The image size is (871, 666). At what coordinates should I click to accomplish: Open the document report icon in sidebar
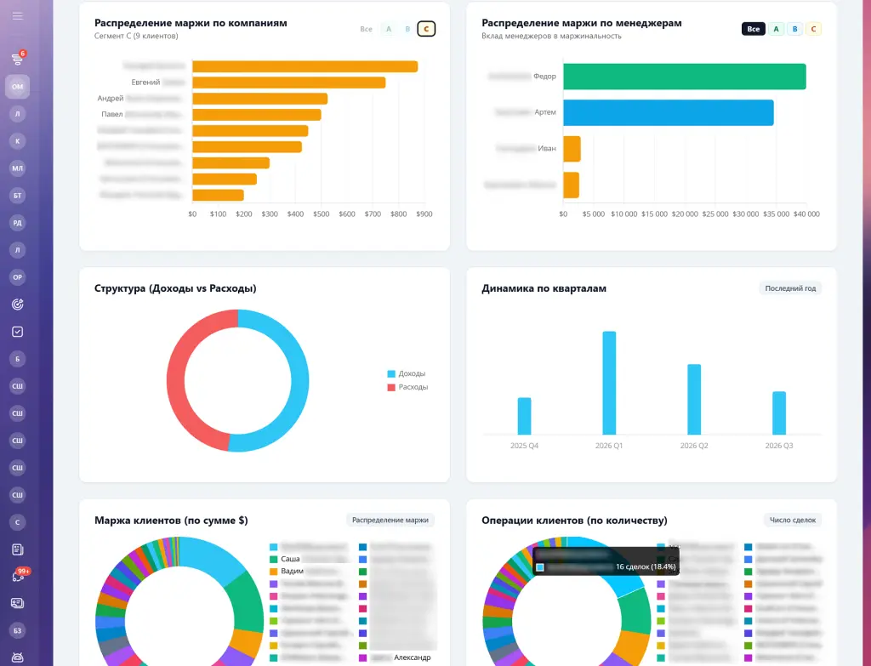pos(17,549)
